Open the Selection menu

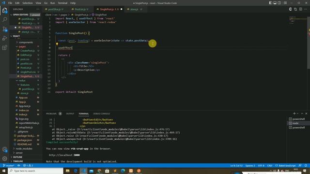pyautogui.click(x=28, y=3)
